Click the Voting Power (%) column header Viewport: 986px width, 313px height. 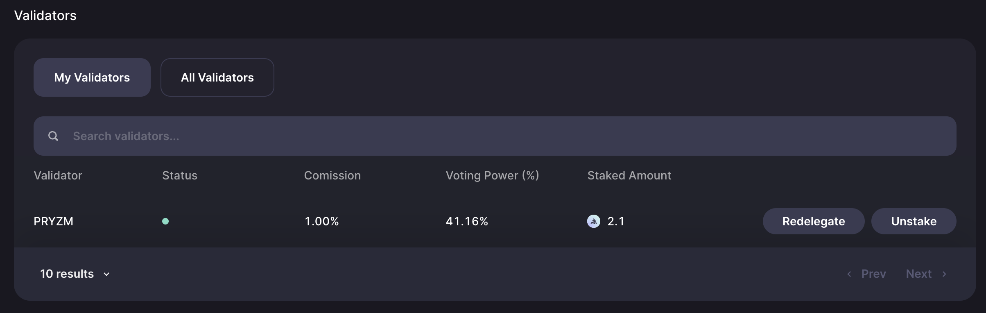[x=493, y=175]
